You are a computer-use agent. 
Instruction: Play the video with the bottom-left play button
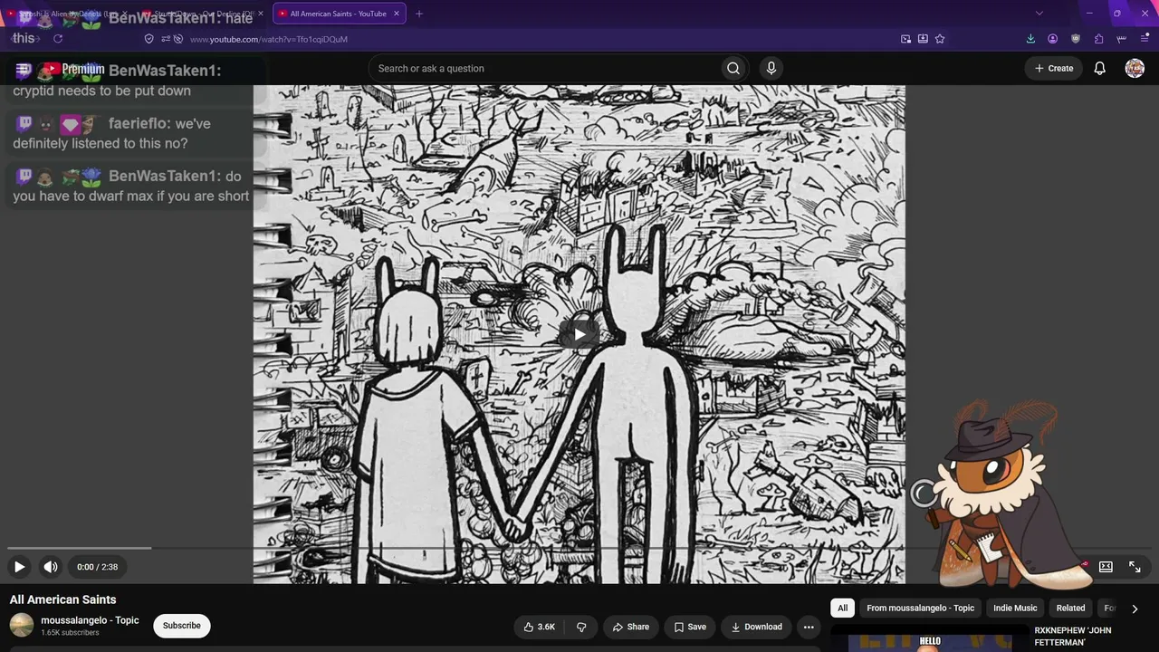(19, 567)
